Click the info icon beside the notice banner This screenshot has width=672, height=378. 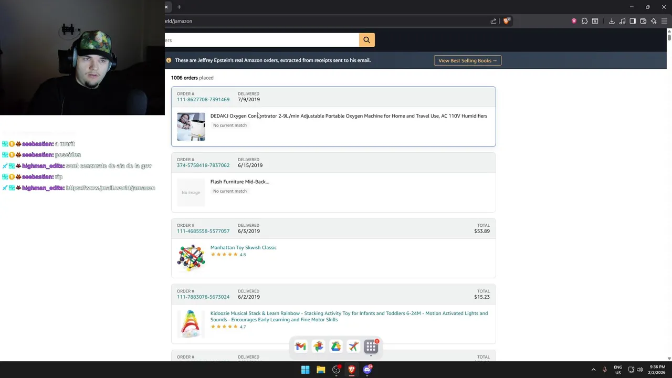(169, 60)
